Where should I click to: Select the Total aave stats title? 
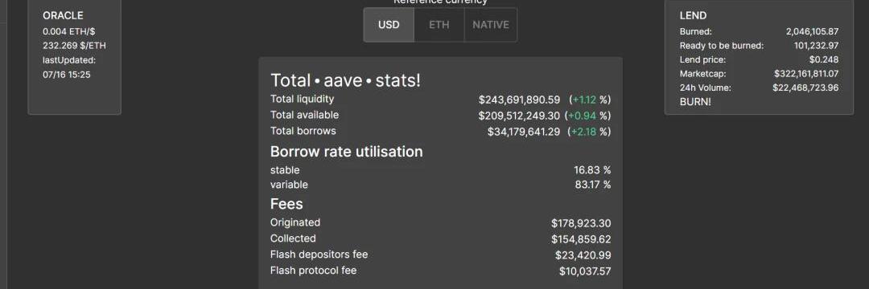(x=345, y=80)
